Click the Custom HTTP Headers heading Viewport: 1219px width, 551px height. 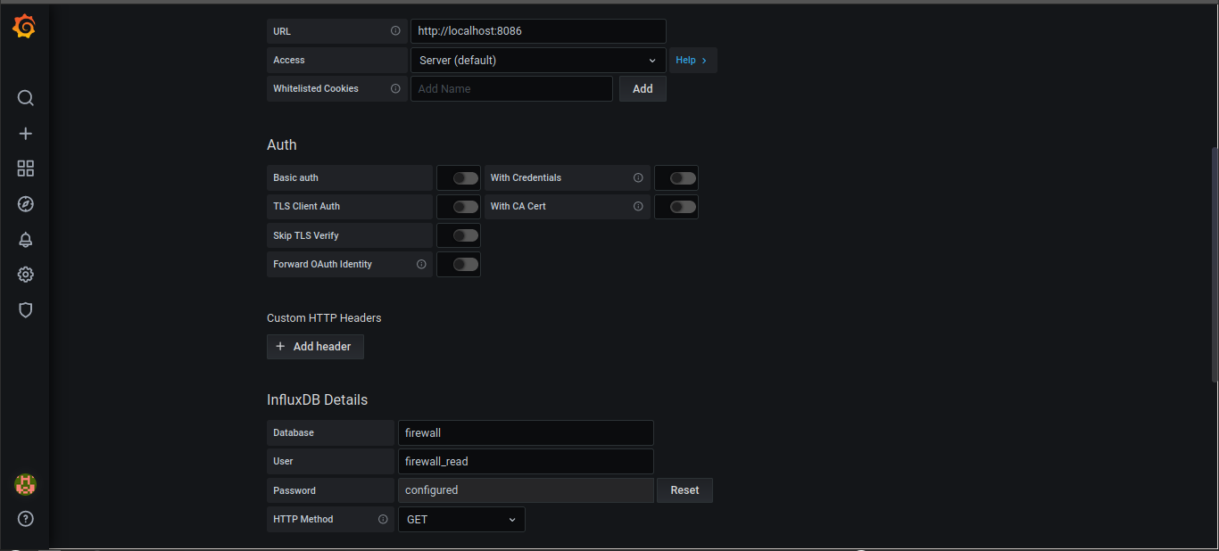coord(324,317)
